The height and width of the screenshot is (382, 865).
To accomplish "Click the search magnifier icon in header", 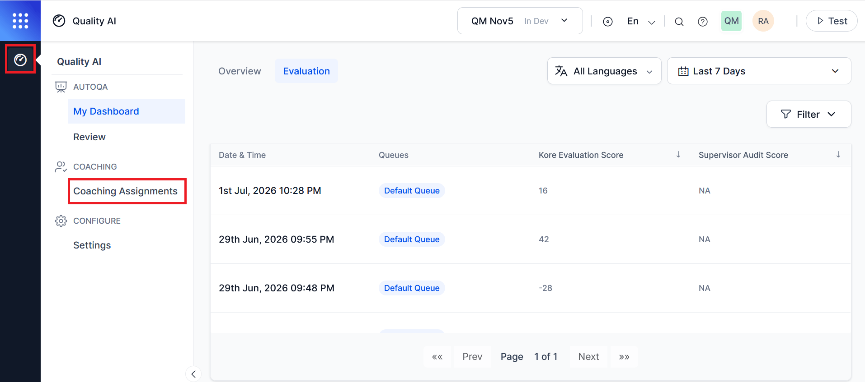I will coord(679,21).
